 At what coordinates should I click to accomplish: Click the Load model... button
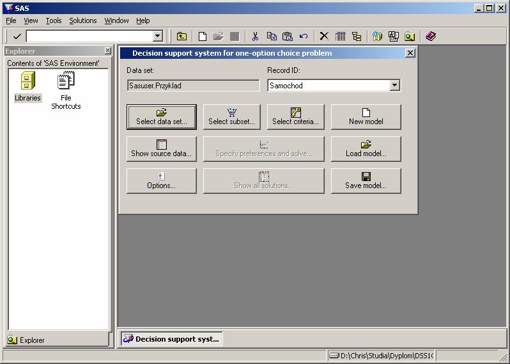[366, 149]
